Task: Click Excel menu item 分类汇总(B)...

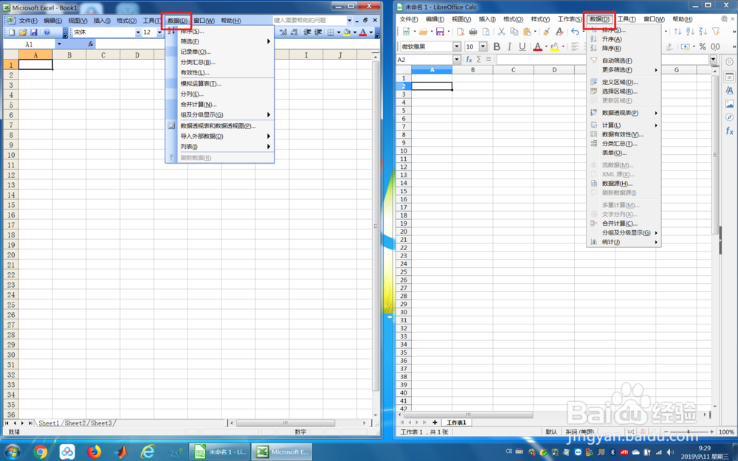Action: tap(220, 62)
